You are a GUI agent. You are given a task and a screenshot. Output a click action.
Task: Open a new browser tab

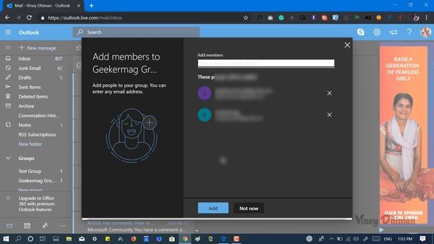point(92,5)
